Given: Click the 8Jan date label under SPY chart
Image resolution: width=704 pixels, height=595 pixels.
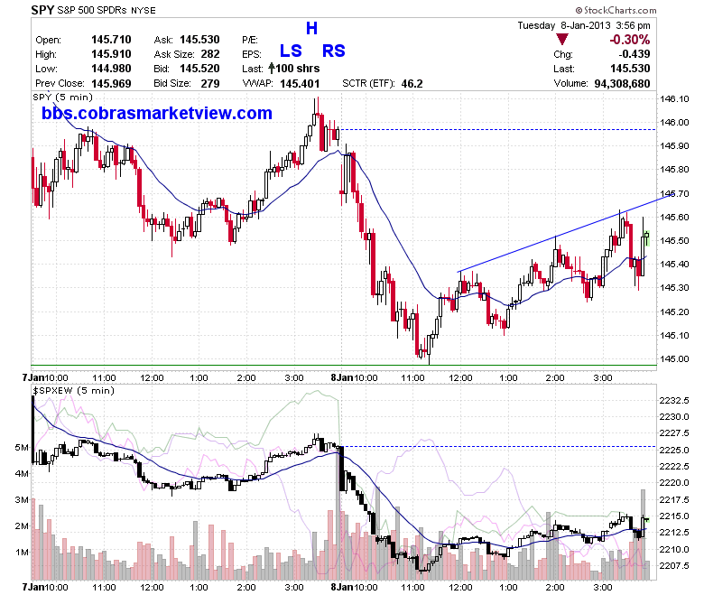Looking at the screenshot, I should point(342,377).
